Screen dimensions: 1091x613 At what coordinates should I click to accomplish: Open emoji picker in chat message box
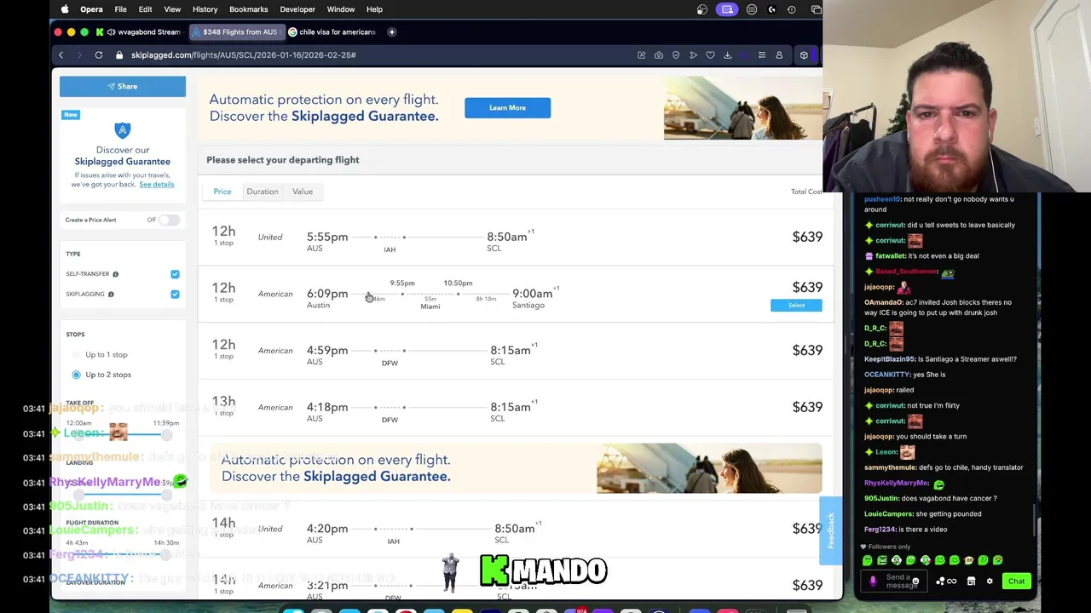pyautogui.click(x=915, y=581)
